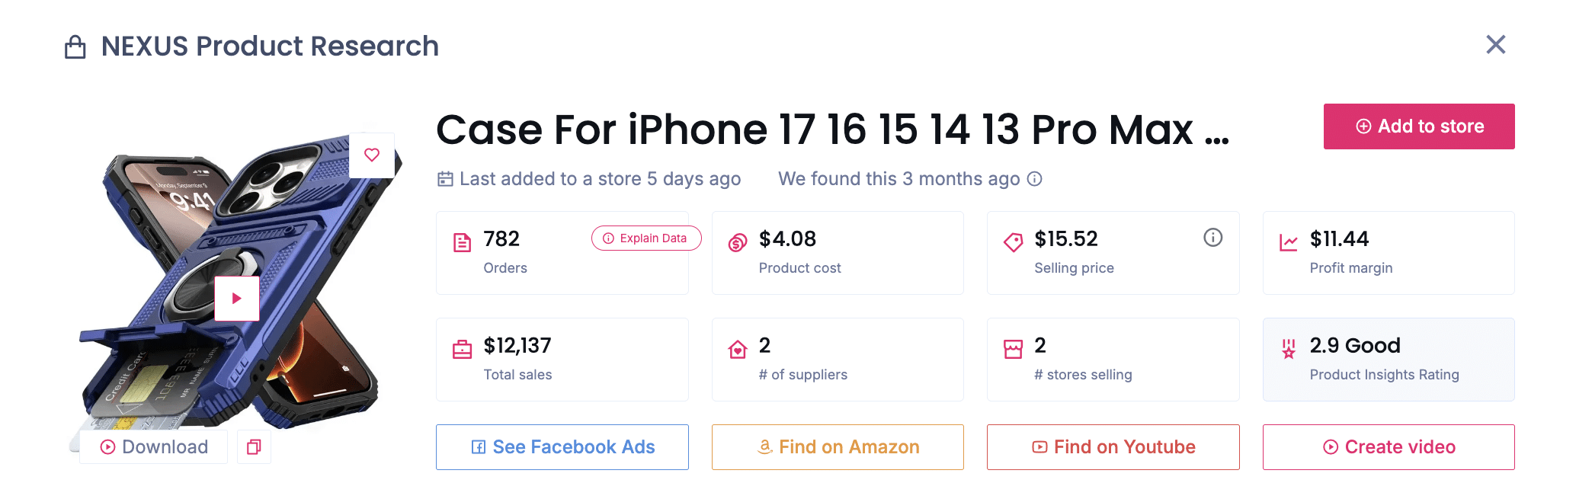The image size is (1576, 483).
Task: Click Create video button
Action: 1388,447
